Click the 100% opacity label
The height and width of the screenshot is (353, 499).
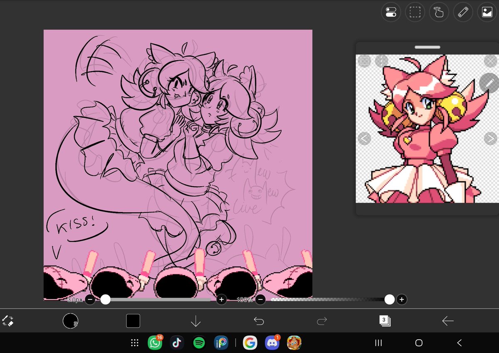click(x=245, y=299)
